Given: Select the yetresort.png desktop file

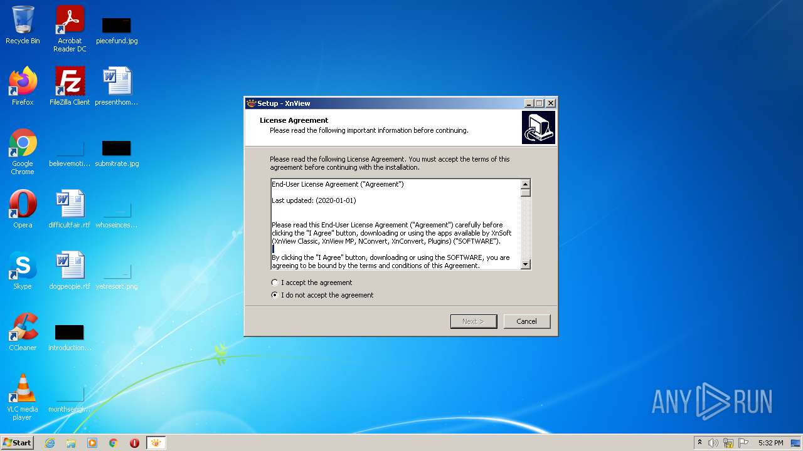Looking at the screenshot, I should pyautogui.click(x=117, y=276).
